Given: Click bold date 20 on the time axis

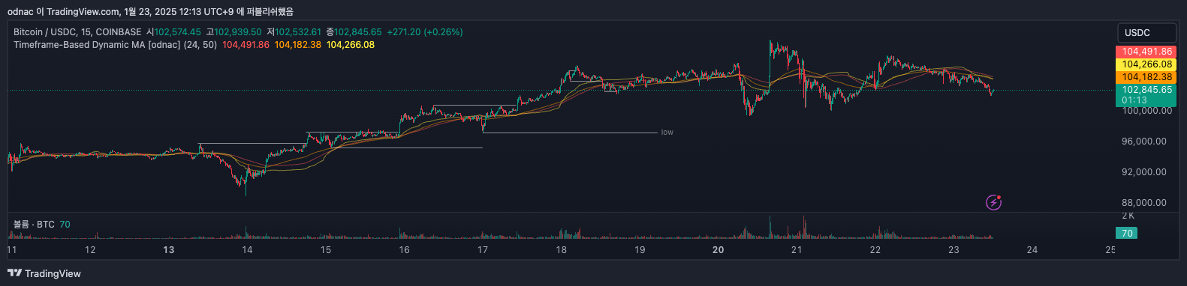Looking at the screenshot, I should (719, 250).
